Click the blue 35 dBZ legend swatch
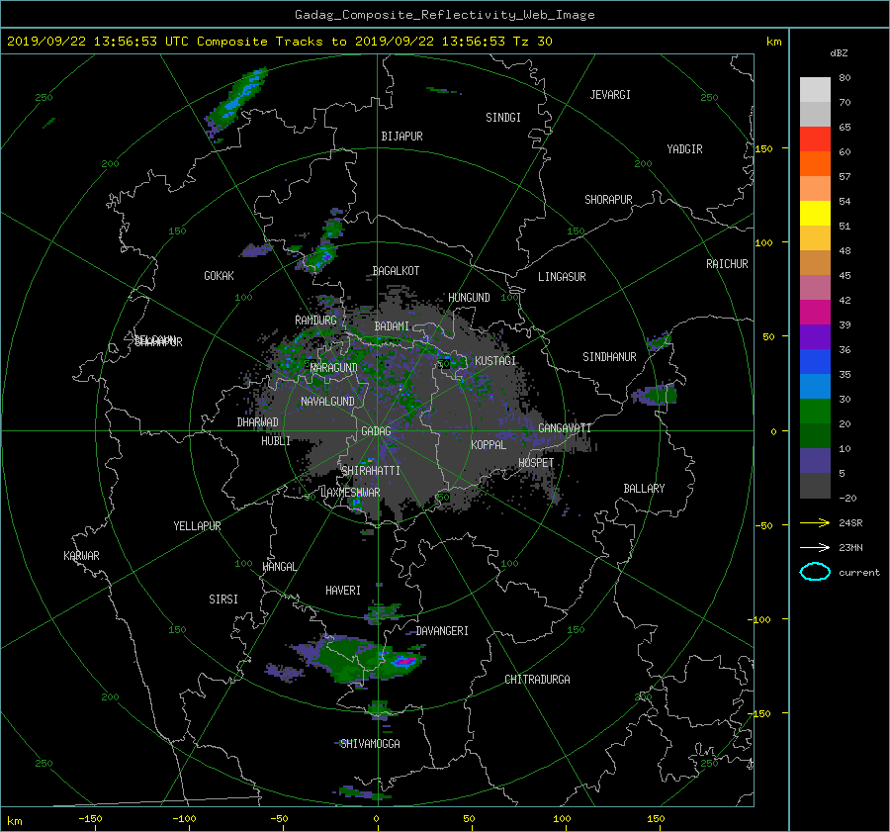This screenshot has width=890, height=832. pyautogui.click(x=815, y=362)
